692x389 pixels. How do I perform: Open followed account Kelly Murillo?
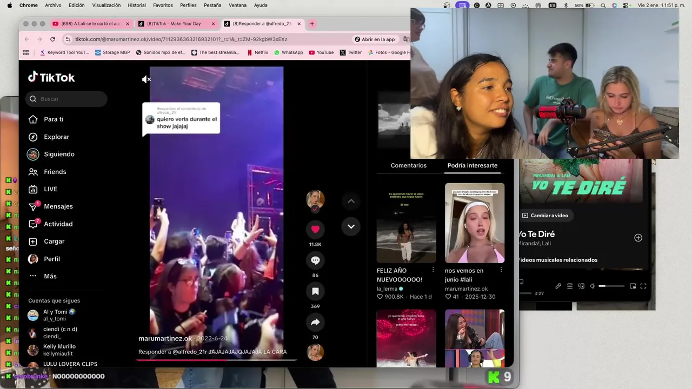point(59,350)
